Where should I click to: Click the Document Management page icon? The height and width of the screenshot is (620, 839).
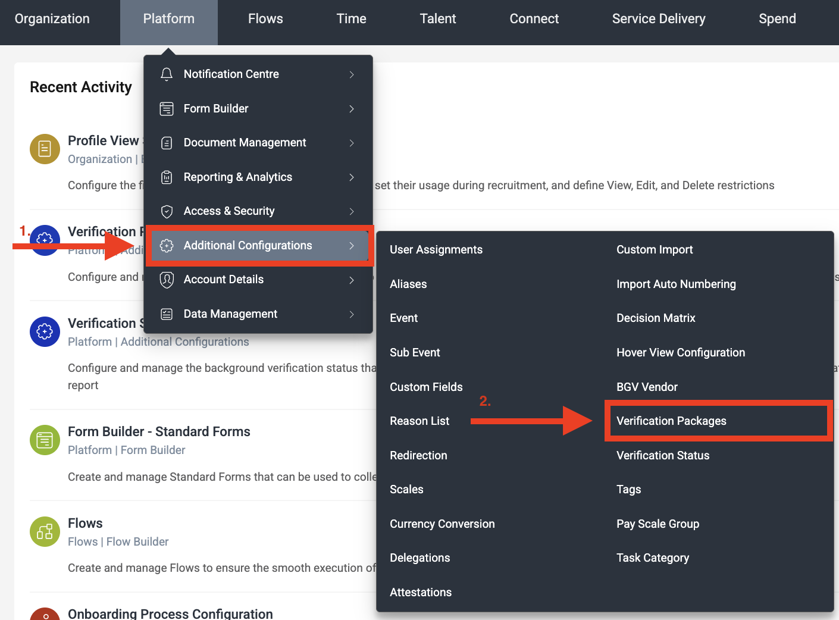point(167,143)
